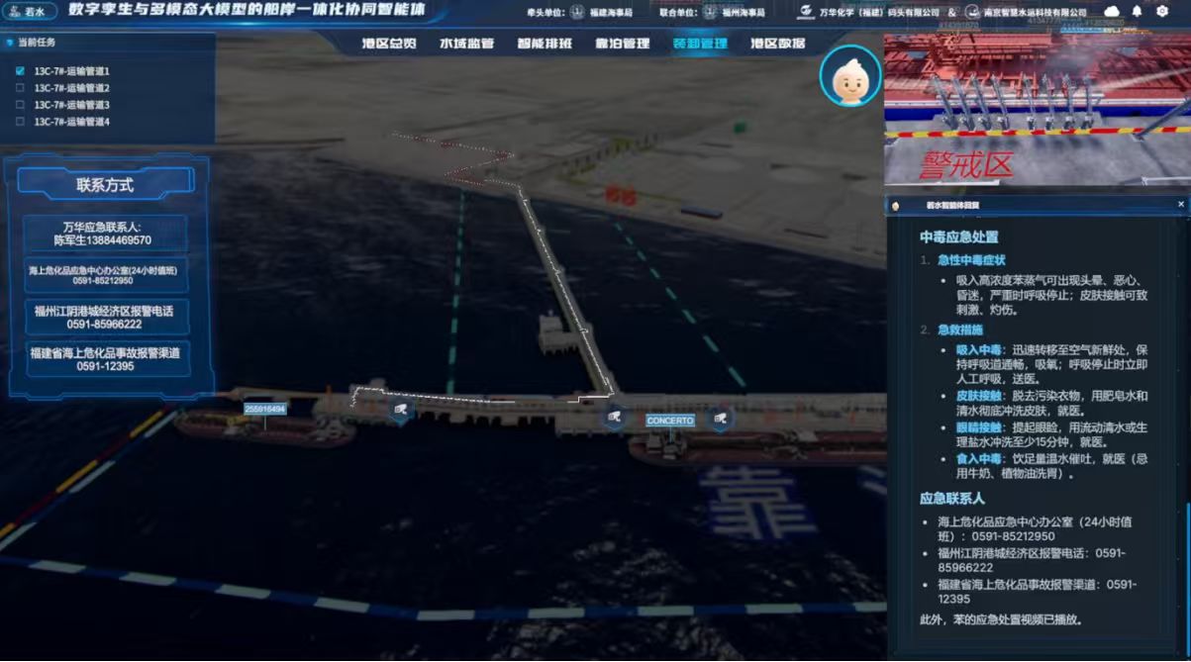The height and width of the screenshot is (662, 1191).
Task: Click the leftmost camera marker on the pier
Action: [x=400, y=409]
